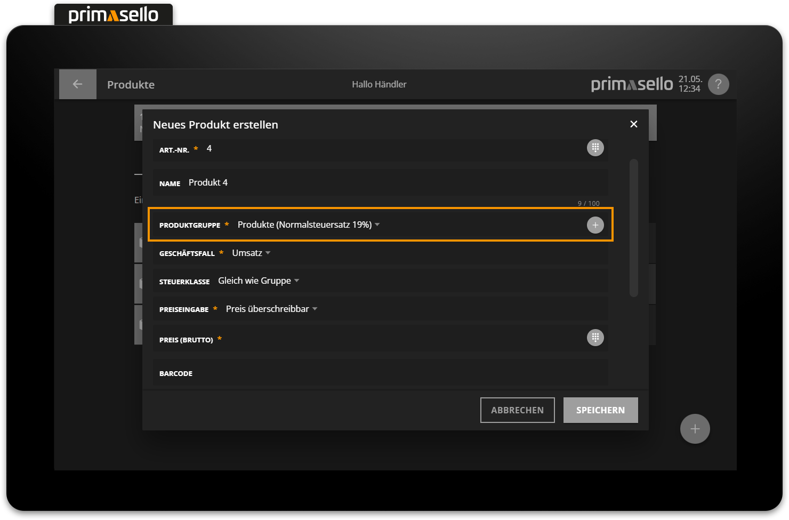The image size is (789, 520).
Task: Click the Abbrechen button
Action: click(517, 410)
